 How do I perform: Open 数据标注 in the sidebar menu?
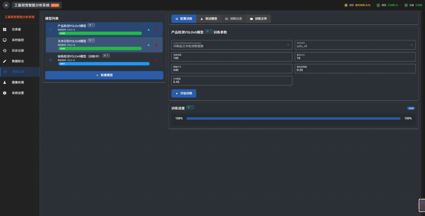point(20,61)
